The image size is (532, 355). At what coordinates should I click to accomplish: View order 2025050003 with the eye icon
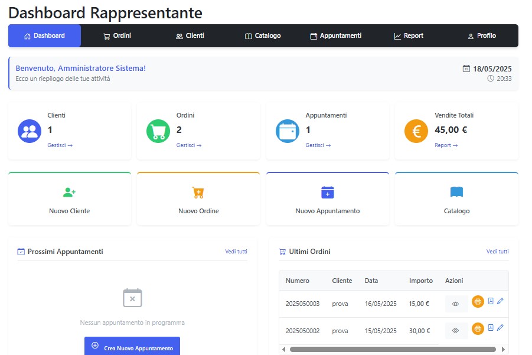(455, 304)
